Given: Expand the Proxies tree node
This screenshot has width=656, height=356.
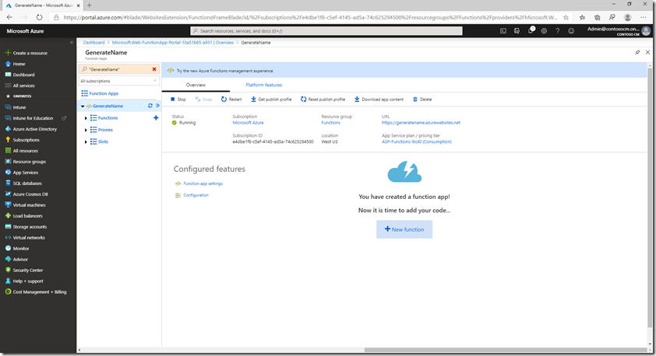Looking at the screenshot, I should pos(86,130).
